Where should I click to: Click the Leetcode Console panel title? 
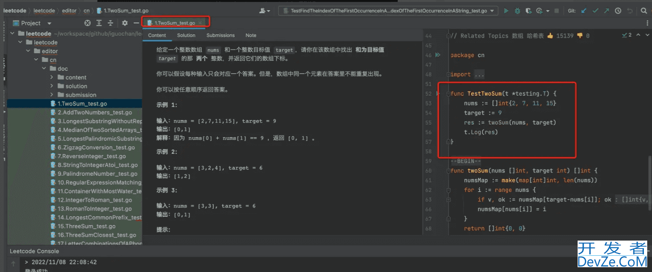click(34, 251)
